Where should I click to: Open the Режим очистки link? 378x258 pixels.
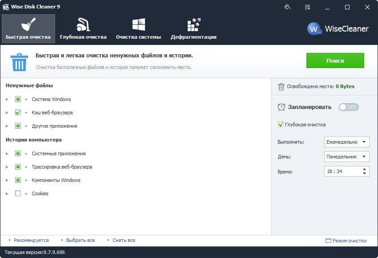coord(350,241)
